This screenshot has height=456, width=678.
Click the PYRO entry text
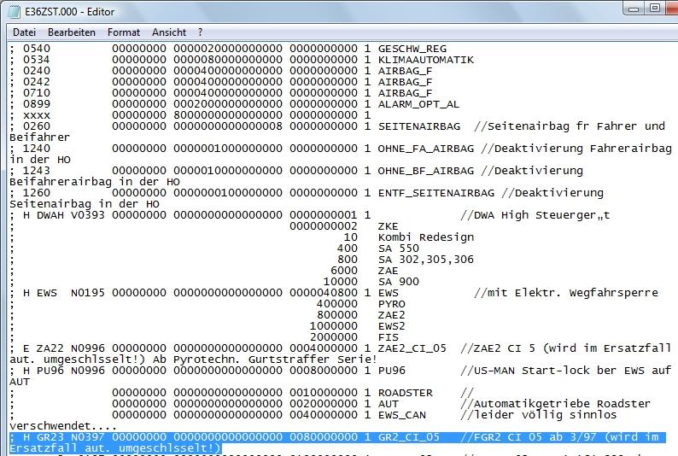(x=391, y=303)
